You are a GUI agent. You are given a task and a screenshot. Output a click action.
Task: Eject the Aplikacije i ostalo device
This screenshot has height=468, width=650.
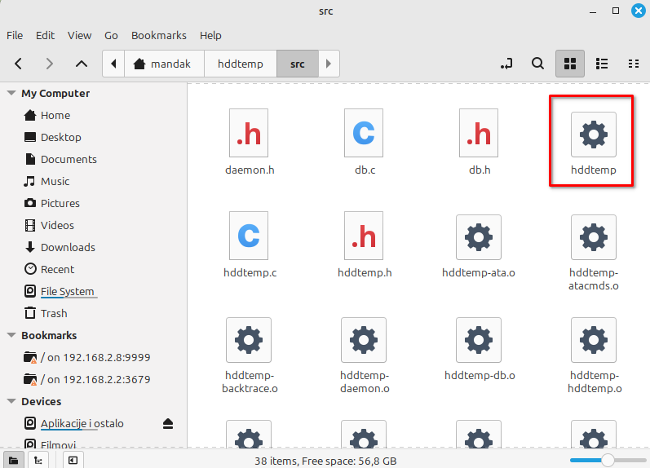coord(168,424)
